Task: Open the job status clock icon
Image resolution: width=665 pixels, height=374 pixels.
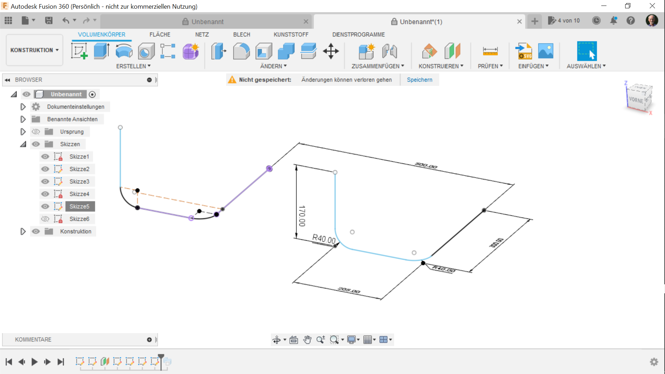Action: 596,21
